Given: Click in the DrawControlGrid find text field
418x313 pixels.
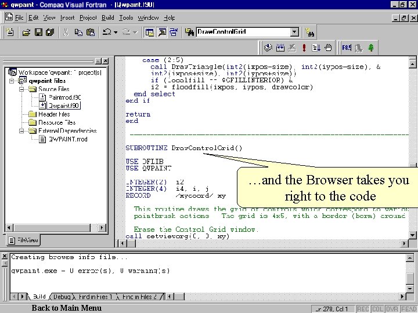Looking at the screenshot, I should (243, 32).
